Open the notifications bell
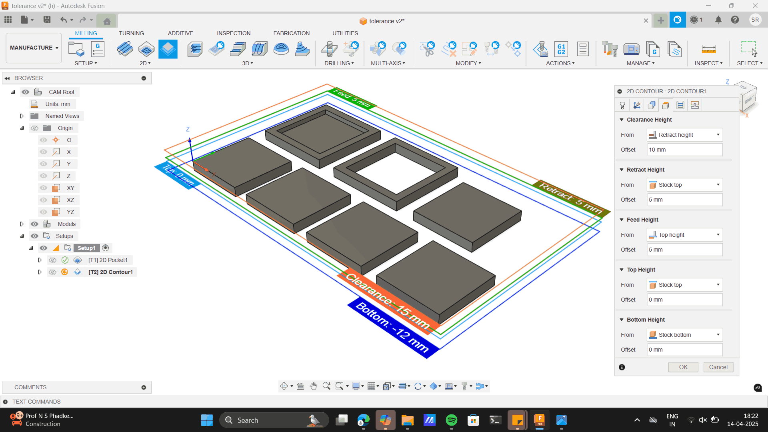768x432 pixels. point(718,20)
